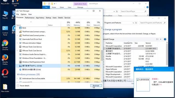Click Windows Audio Device Graph icon

(x=20, y=54)
